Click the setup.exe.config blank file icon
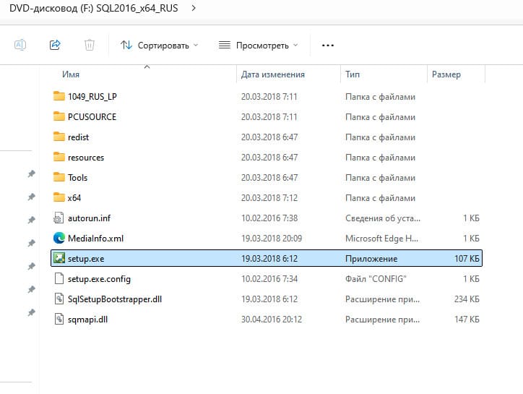The width and height of the screenshot is (523, 394). click(59, 278)
